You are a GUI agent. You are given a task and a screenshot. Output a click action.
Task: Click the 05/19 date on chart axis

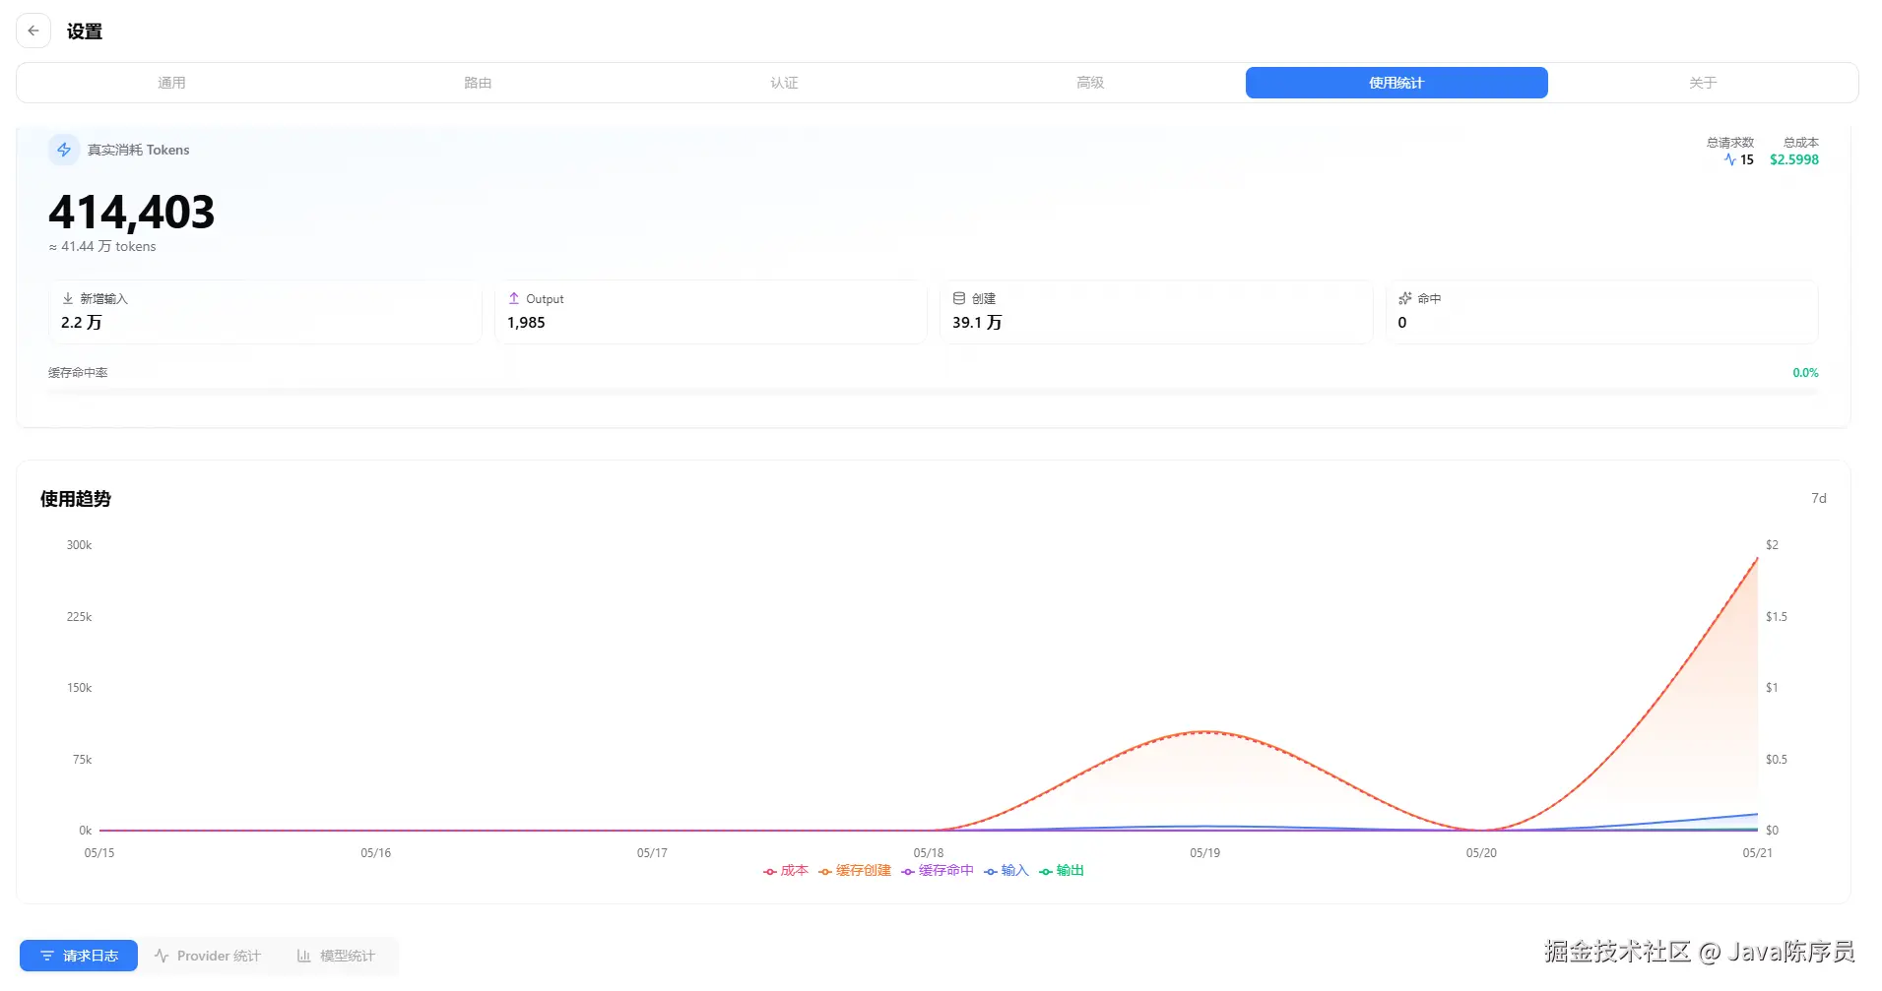coord(1204,853)
